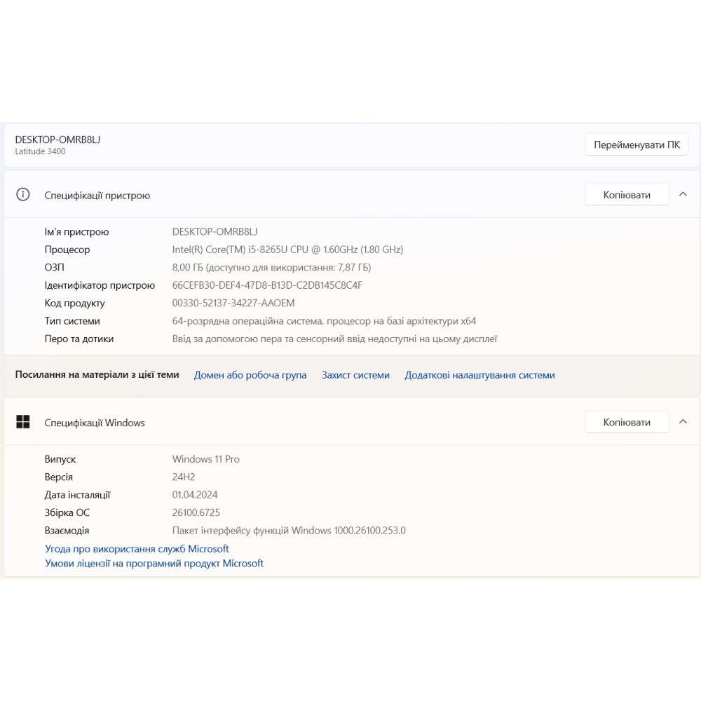
Task: Click the Latitude 3400 model label
Action: 41,151
